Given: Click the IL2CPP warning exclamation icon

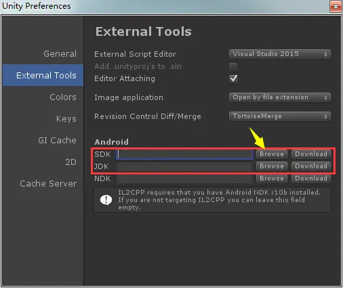Looking at the screenshot, I should pyautogui.click(x=106, y=200).
